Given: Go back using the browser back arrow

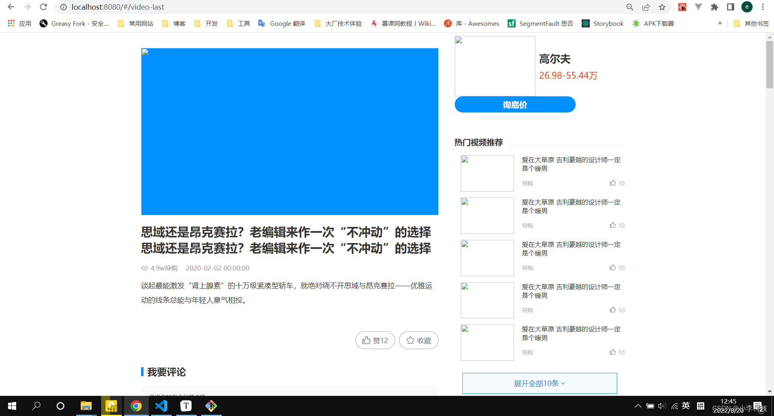Looking at the screenshot, I should click(11, 7).
